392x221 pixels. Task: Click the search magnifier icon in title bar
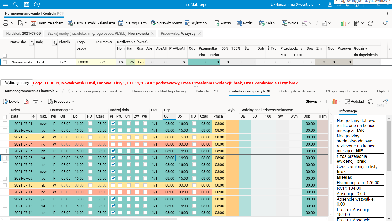[x=15, y=4]
